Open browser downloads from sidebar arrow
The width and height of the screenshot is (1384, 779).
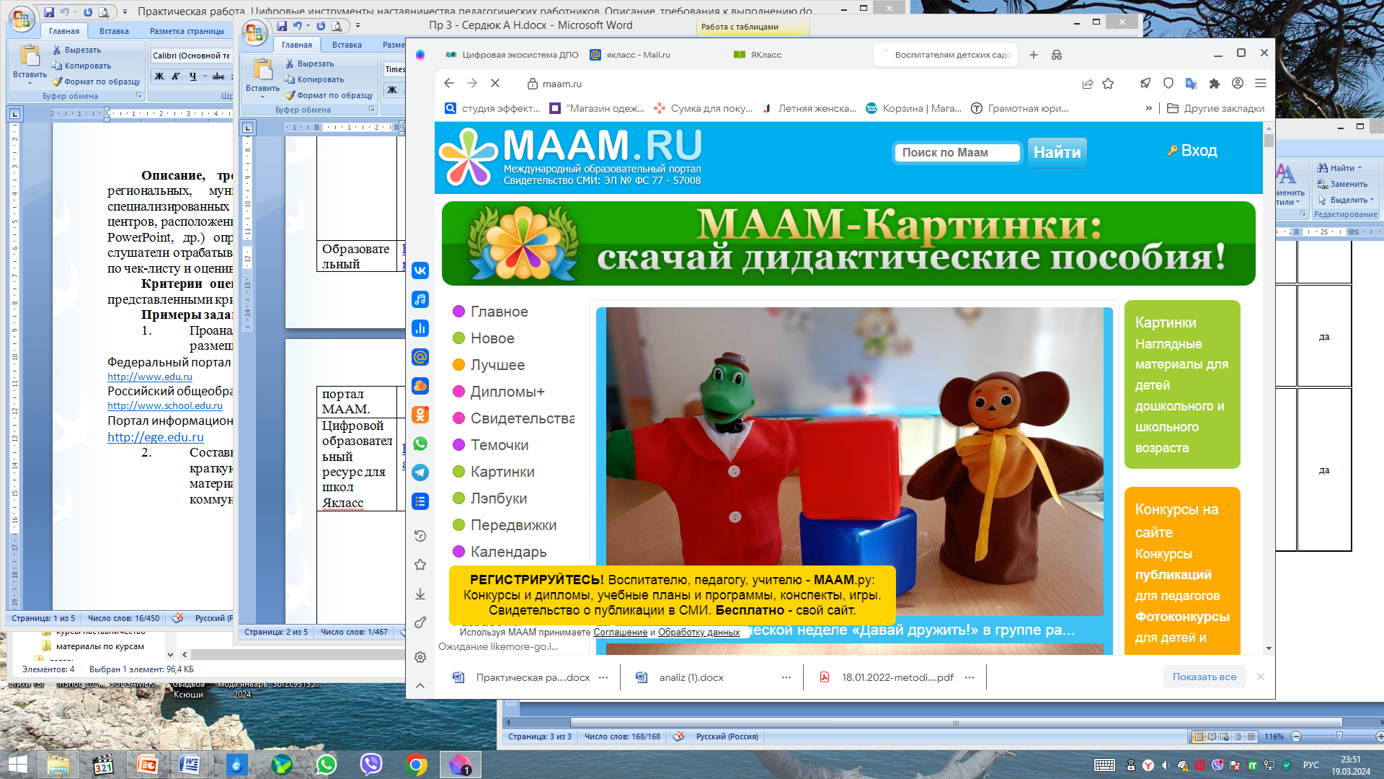[420, 594]
